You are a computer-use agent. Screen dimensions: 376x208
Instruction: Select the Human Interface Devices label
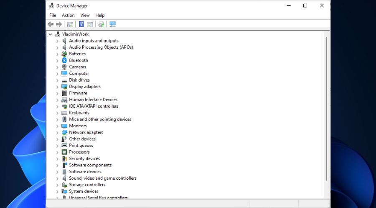pyautogui.click(x=93, y=99)
